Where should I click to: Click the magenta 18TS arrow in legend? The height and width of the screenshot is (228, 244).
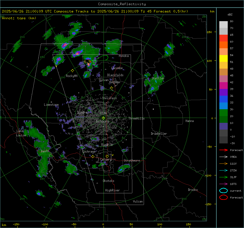[x=223, y=184]
